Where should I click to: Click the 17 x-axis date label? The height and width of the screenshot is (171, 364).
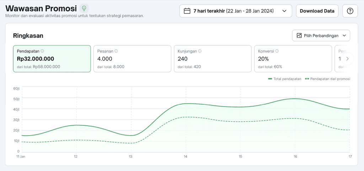click(350, 156)
